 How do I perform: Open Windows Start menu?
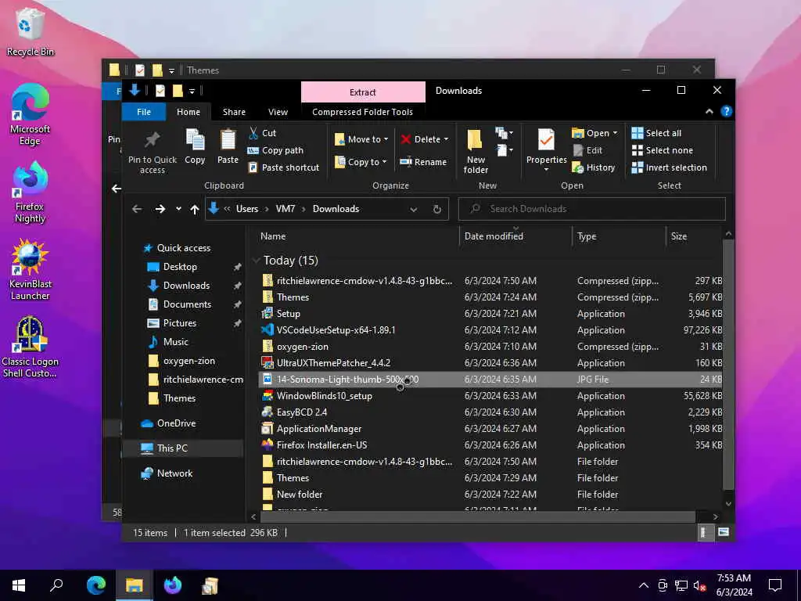tap(19, 585)
